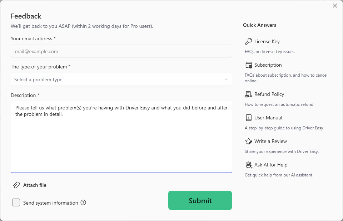Click the Refund Policy icon

[x=249, y=94]
